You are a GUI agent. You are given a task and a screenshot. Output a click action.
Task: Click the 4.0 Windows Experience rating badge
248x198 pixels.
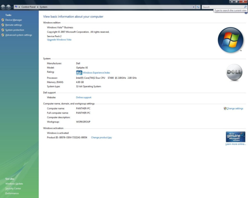[79, 73]
